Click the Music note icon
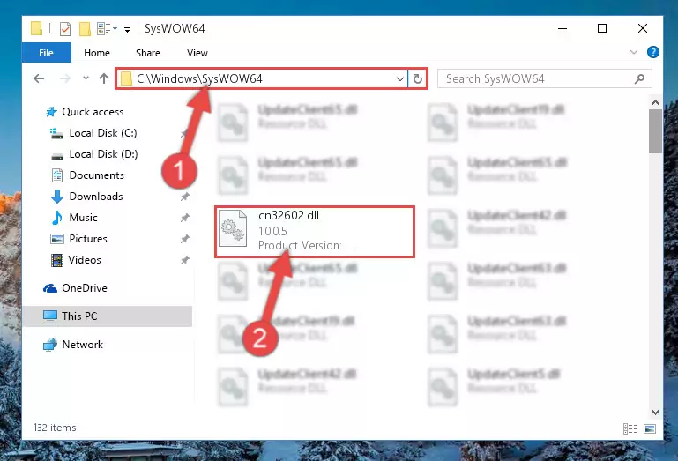Viewport: 678px width, 461px height. (57, 218)
